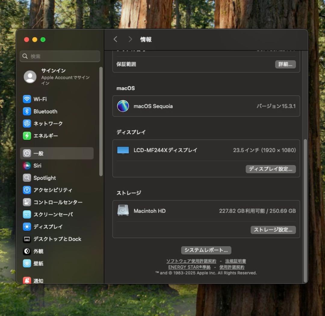
Task: Open コントロールセンター icon in sidebar
Action: tap(27, 202)
